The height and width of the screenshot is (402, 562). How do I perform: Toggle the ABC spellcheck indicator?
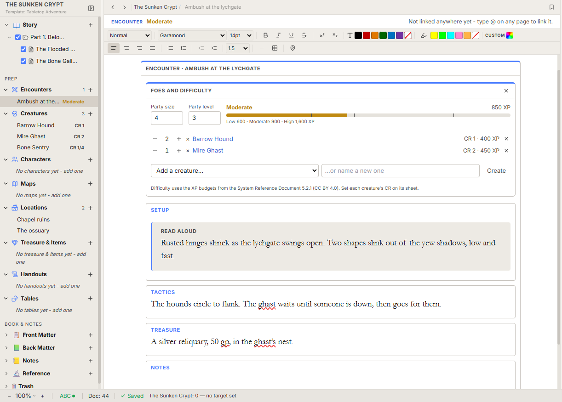coord(67,396)
